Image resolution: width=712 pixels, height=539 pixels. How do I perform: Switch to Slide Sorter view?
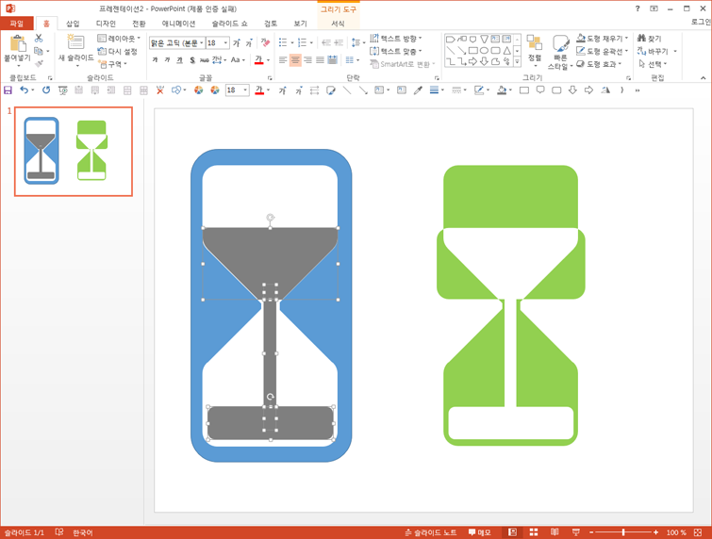534,532
